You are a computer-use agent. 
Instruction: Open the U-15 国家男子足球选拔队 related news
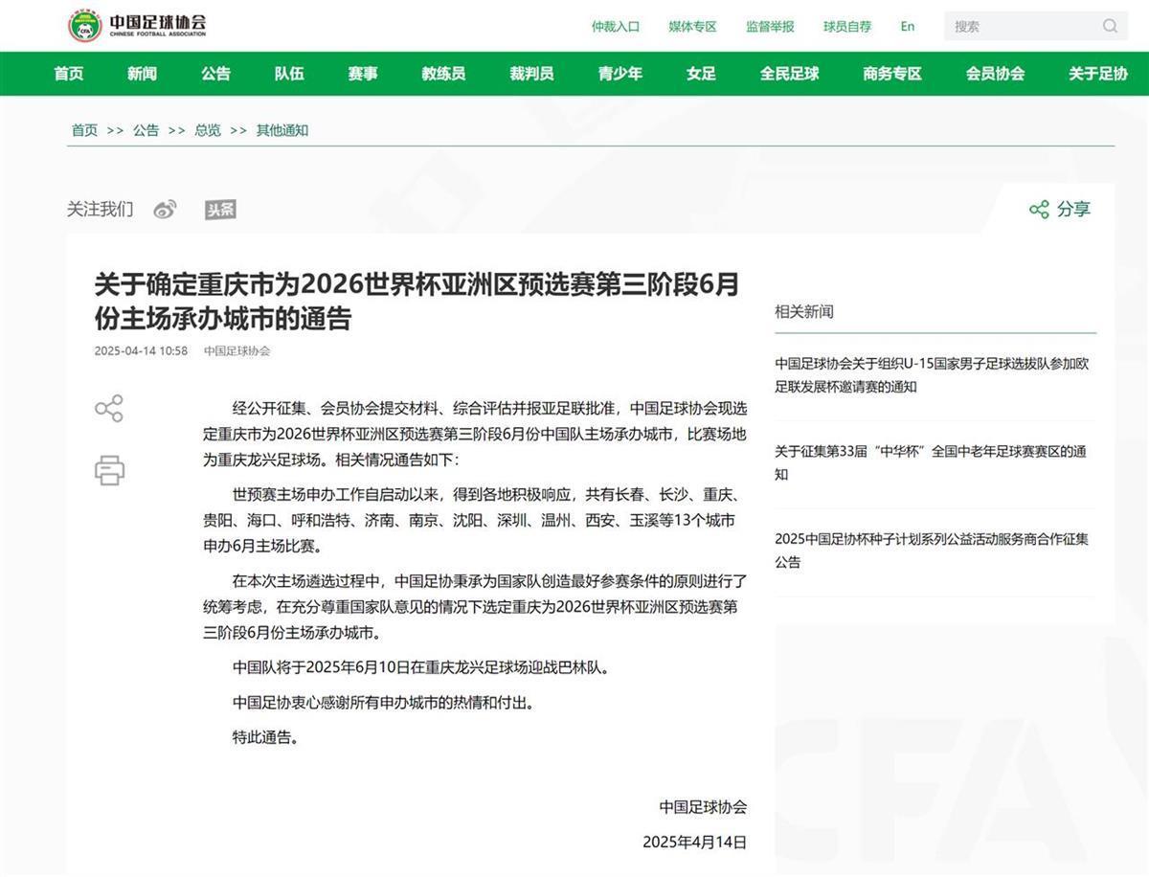tap(932, 375)
